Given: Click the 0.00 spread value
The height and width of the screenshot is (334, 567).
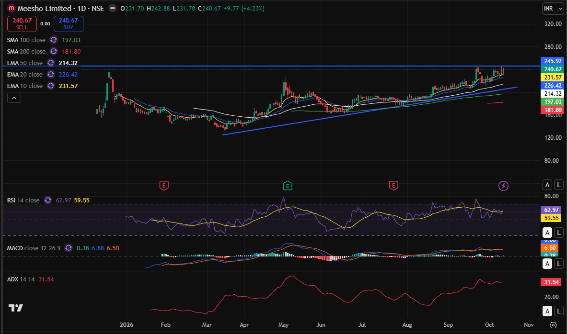Looking at the screenshot, I should coord(45,24).
